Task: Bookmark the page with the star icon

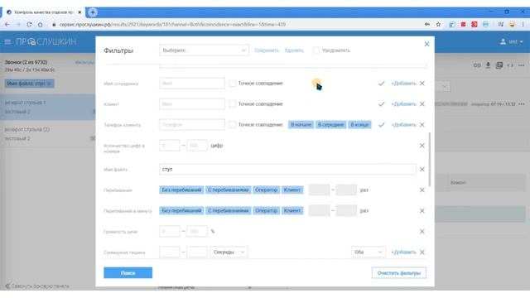Action: [438, 24]
